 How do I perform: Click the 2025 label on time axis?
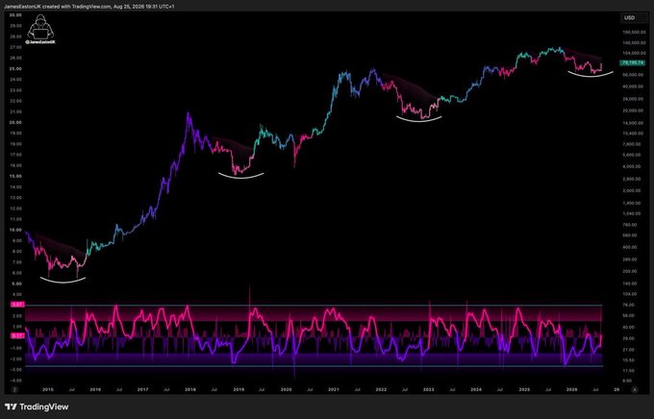524,389
